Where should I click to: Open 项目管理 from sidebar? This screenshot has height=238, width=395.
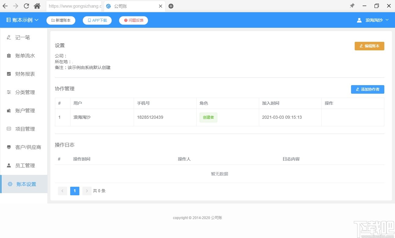click(x=24, y=129)
